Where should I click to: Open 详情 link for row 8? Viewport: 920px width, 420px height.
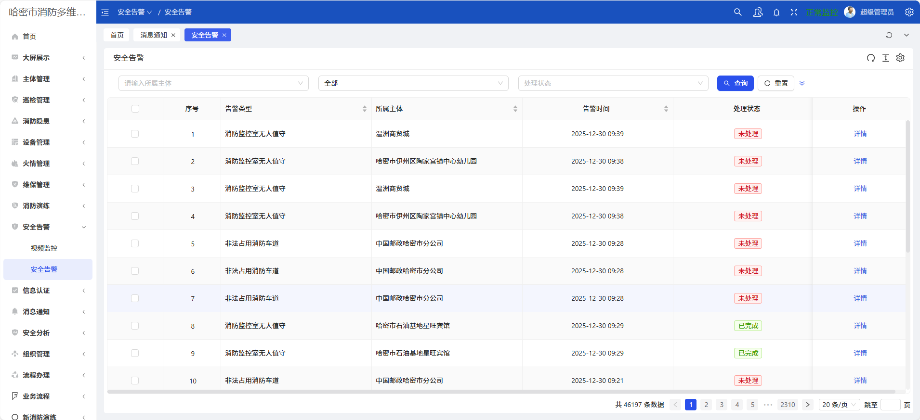coord(860,326)
